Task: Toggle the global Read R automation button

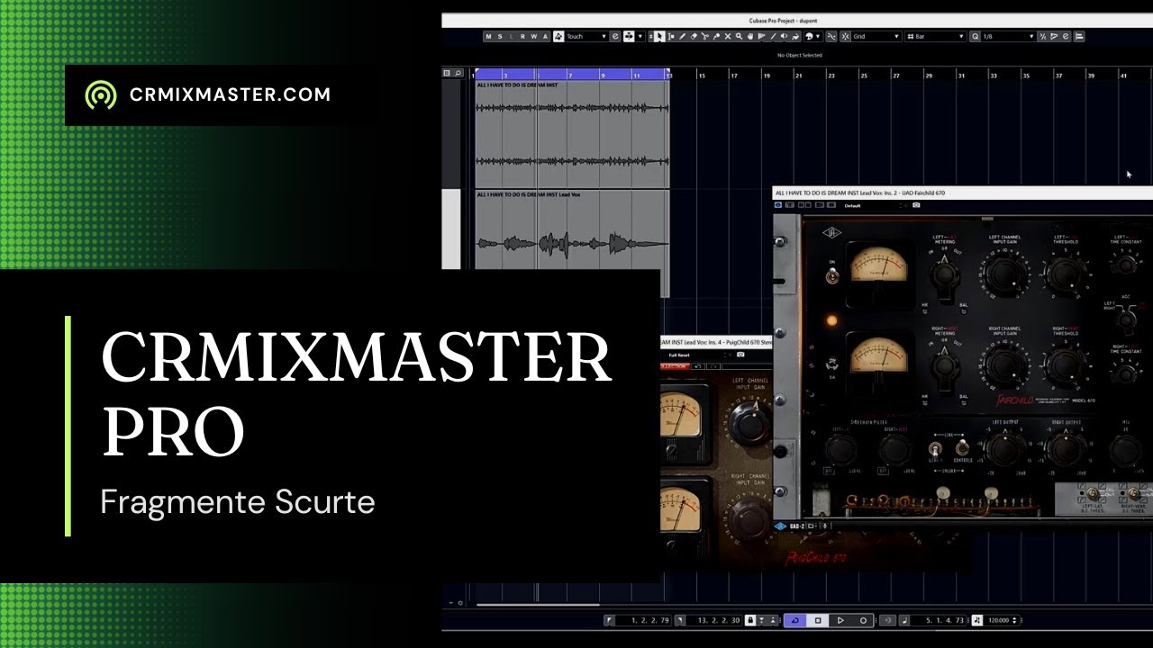Action: (x=522, y=36)
